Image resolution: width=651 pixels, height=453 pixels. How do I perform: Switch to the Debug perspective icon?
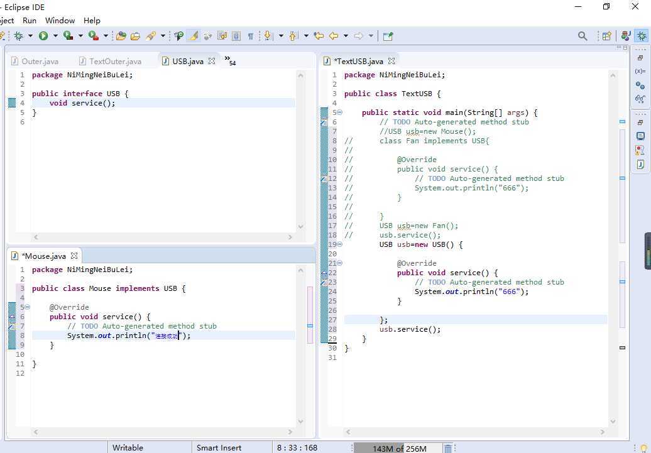coord(642,36)
